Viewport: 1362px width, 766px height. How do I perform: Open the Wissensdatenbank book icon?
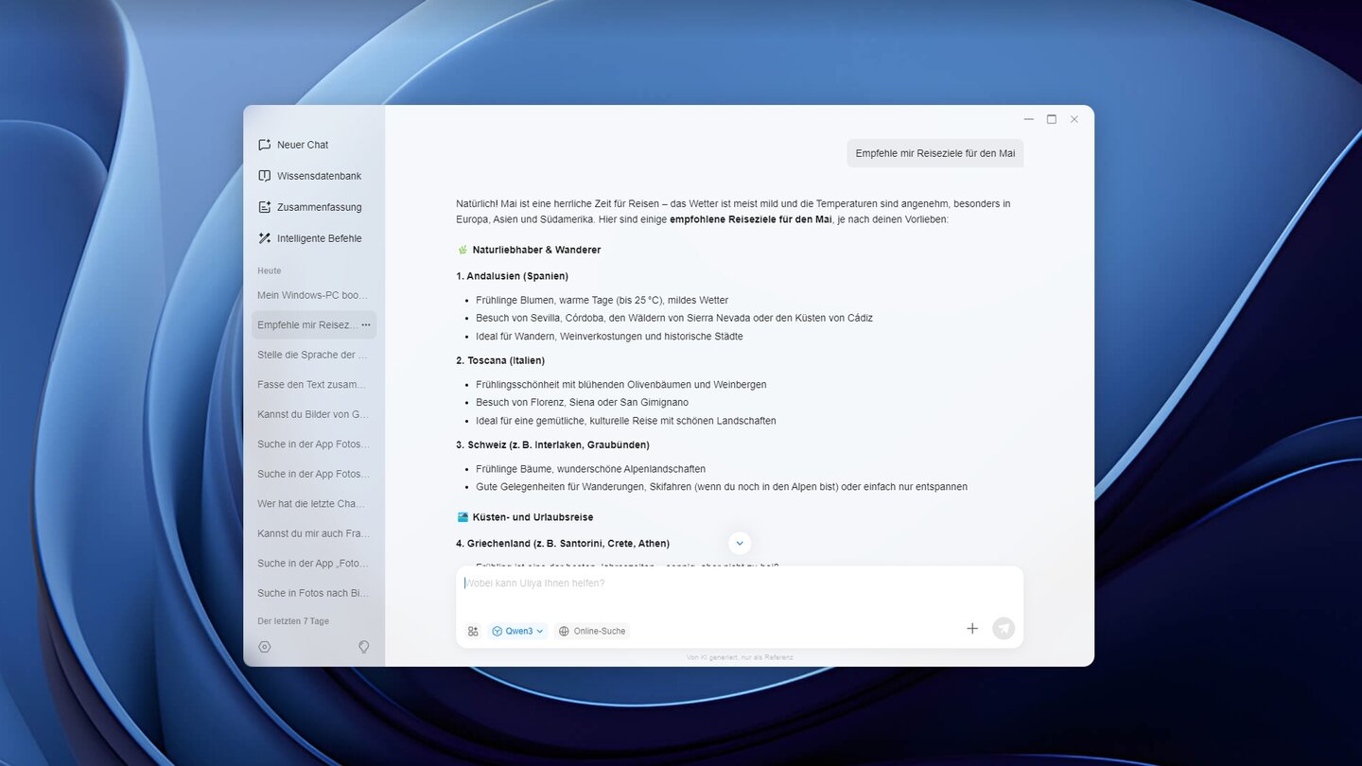265,176
